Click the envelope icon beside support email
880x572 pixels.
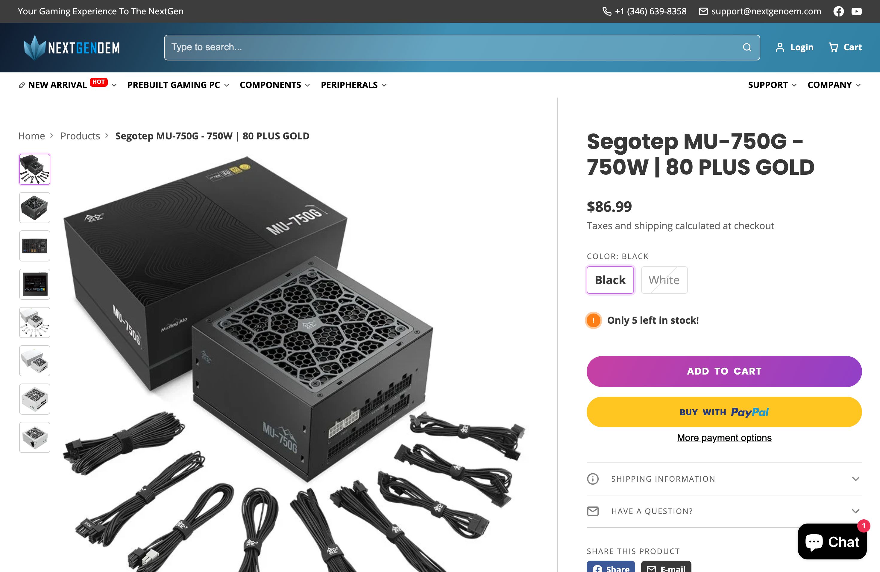[x=704, y=11]
